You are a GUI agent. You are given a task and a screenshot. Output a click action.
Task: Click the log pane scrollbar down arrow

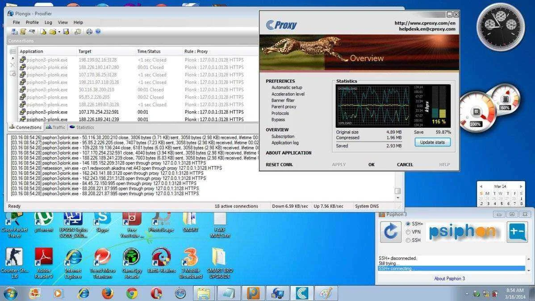tap(397, 197)
